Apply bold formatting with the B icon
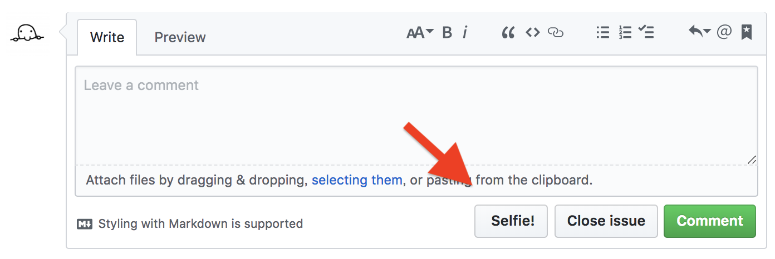775x259 pixels. [447, 33]
